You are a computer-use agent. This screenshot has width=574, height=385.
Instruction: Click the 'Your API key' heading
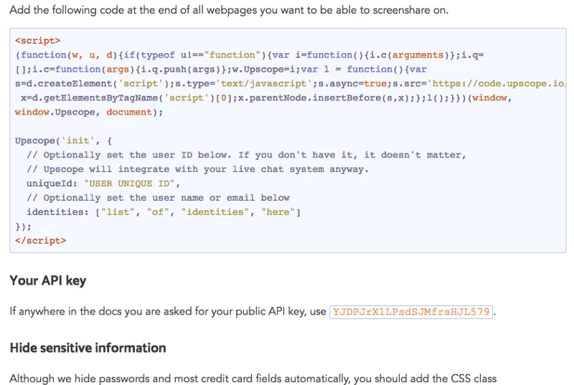(48, 280)
